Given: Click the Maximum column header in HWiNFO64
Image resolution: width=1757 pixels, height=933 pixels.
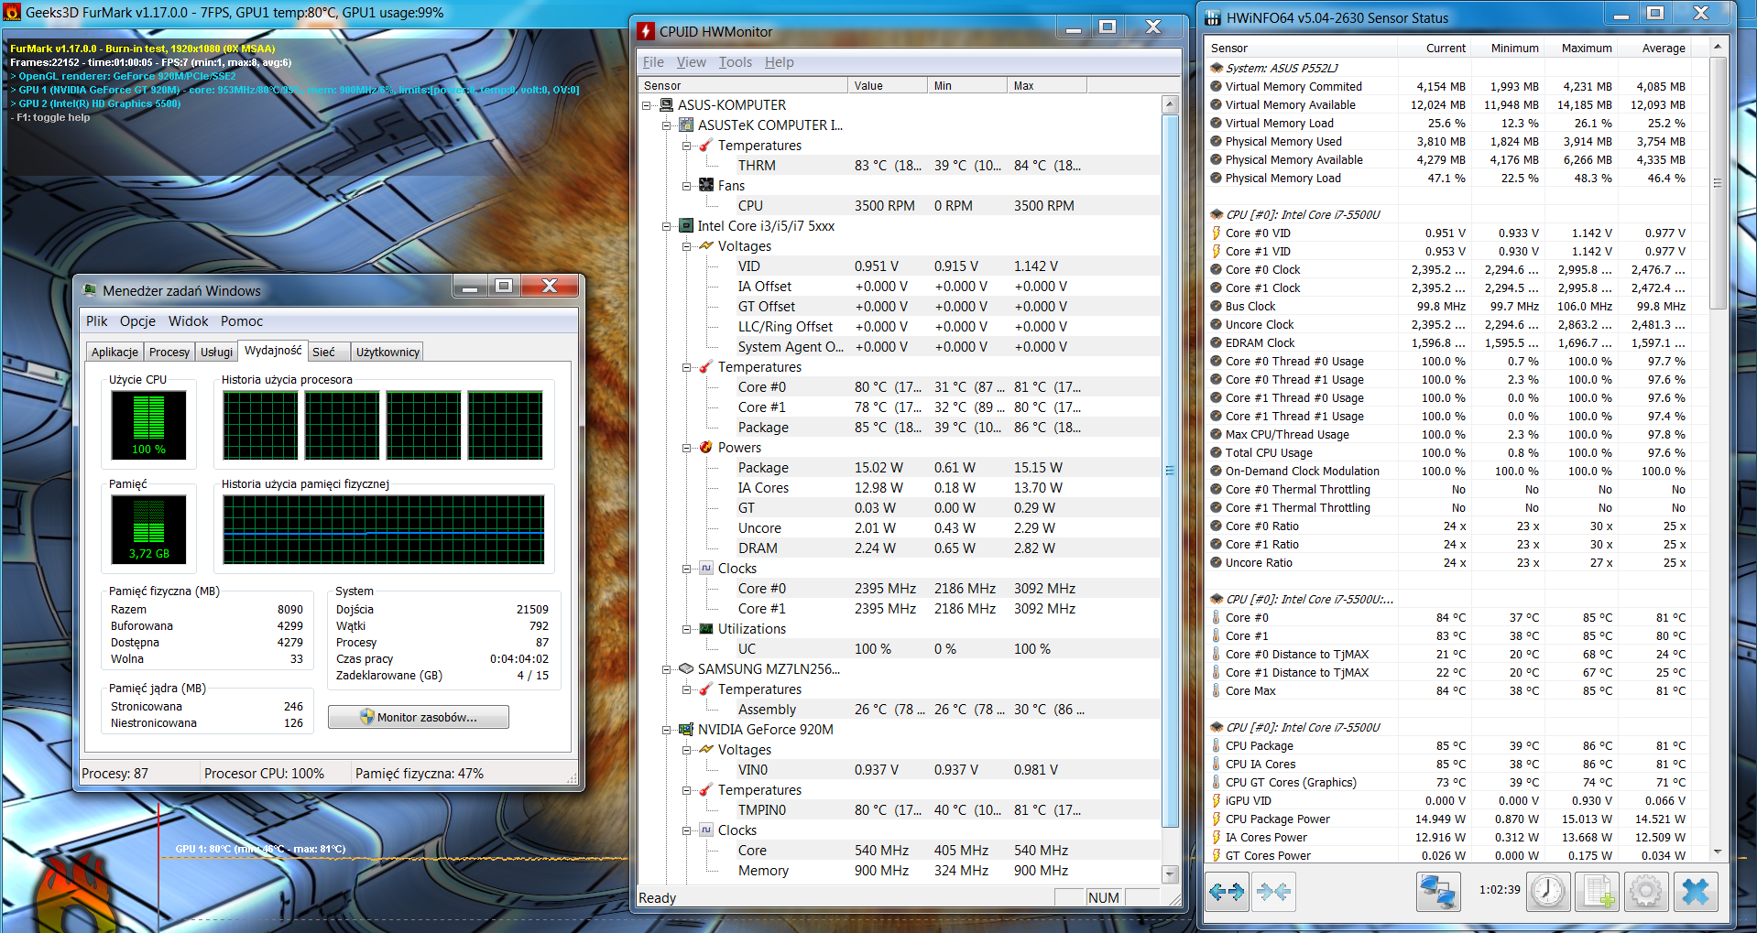Looking at the screenshot, I should [1580, 48].
